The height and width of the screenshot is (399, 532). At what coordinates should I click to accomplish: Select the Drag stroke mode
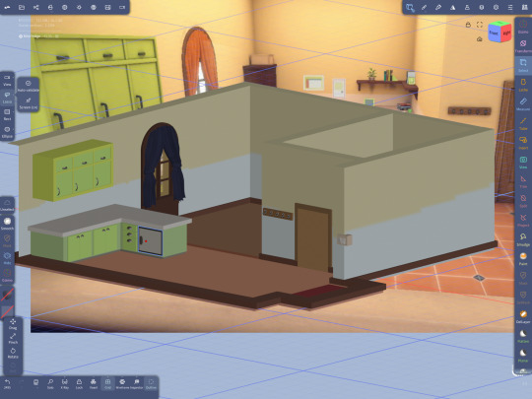pyautogui.click(x=13, y=324)
